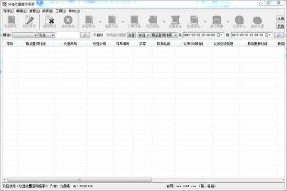
Task: Click the 删除单号 delete icon
Action: click(50, 22)
